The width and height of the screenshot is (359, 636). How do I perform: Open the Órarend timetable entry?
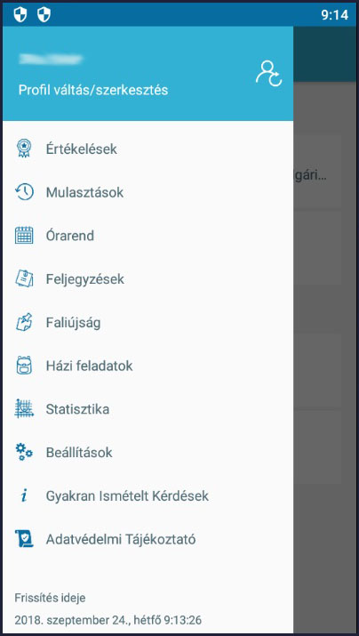148,236
